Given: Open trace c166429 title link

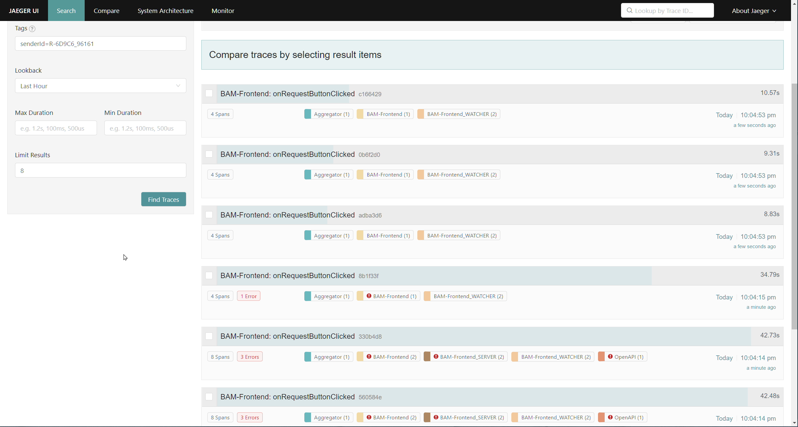Looking at the screenshot, I should [x=287, y=94].
